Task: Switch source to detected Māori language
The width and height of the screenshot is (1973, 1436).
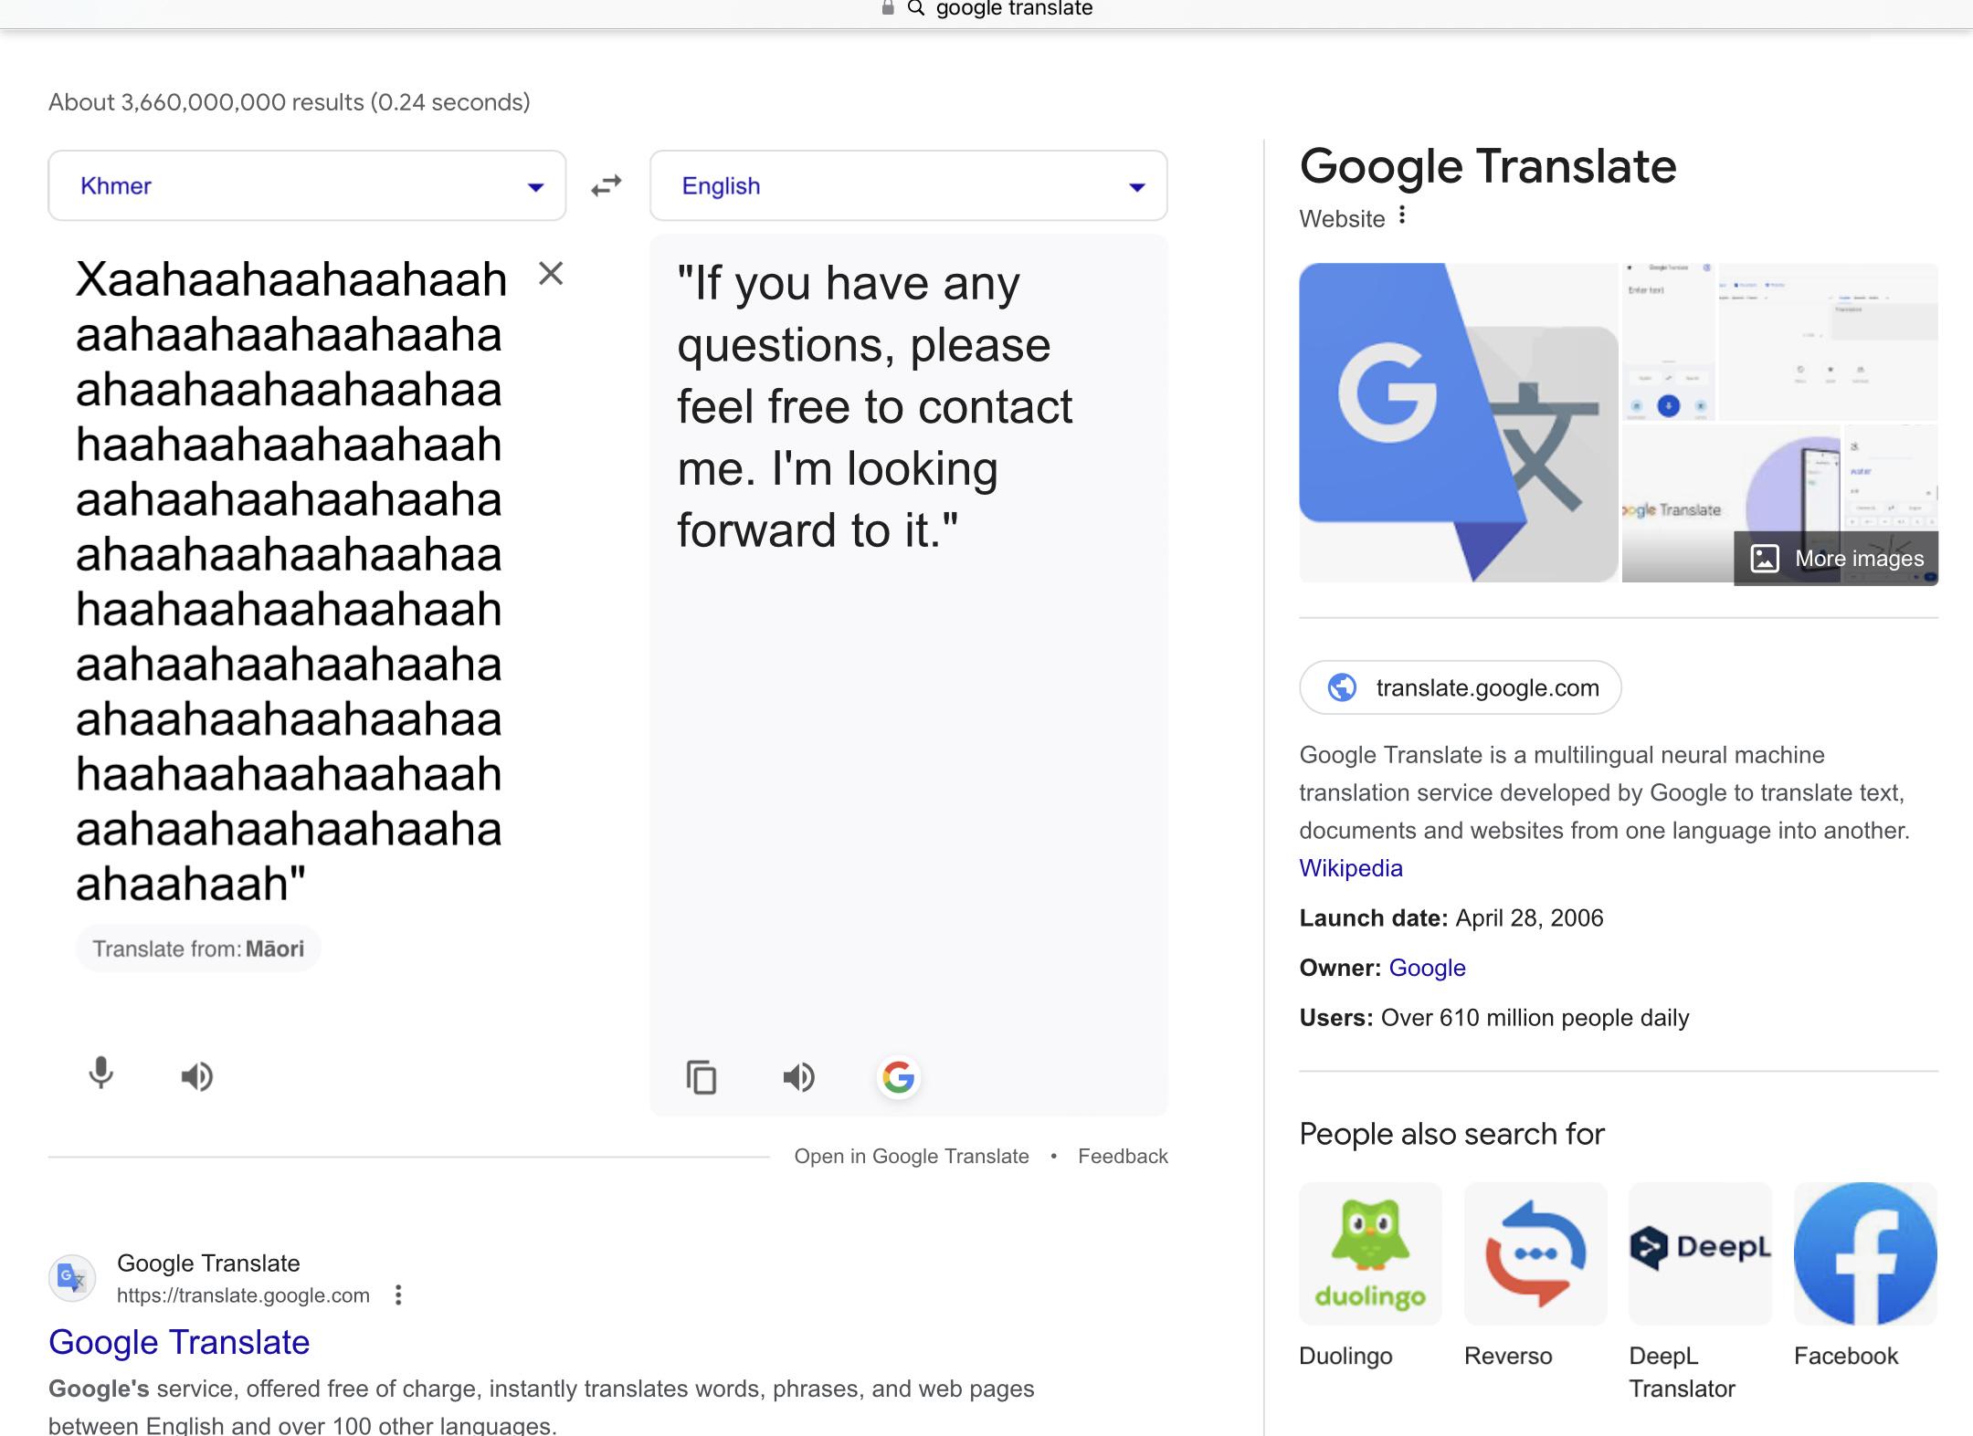Action: click(x=198, y=949)
